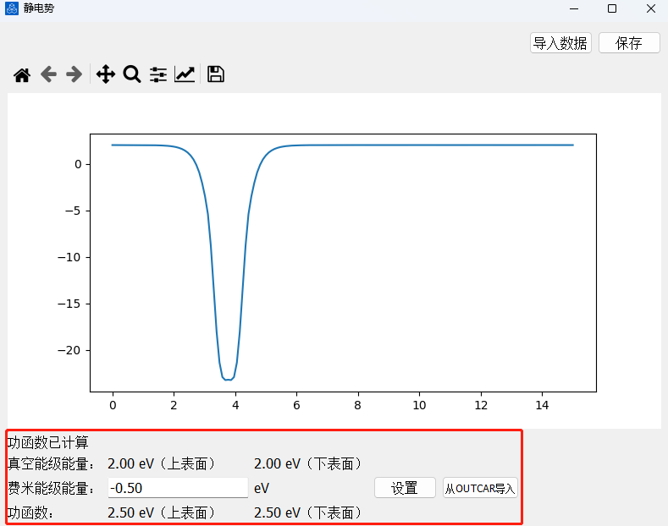Focus the 费米能级能量 input field
Image resolution: width=668 pixels, height=526 pixels.
[178, 488]
